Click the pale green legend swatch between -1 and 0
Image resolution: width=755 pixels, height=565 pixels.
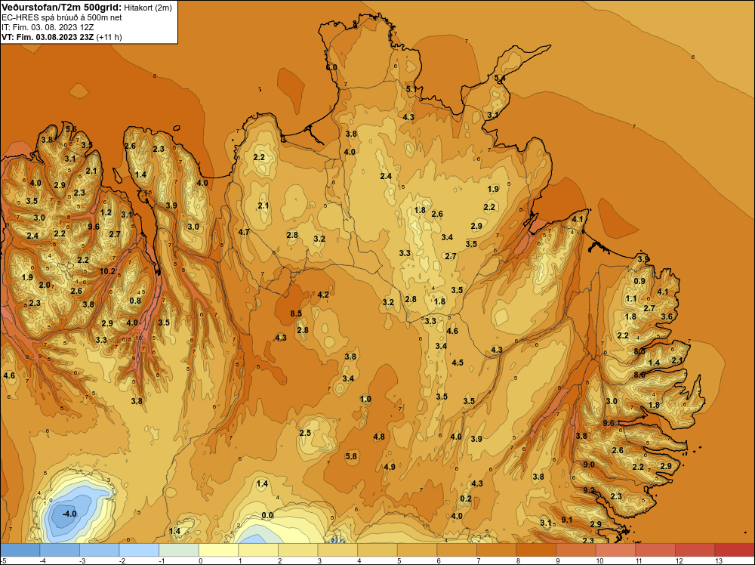(x=179, y=550)
